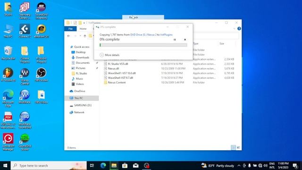Launch FL Studio 20 desktop shortcut
302x170 pixels.
coord(8,75)
